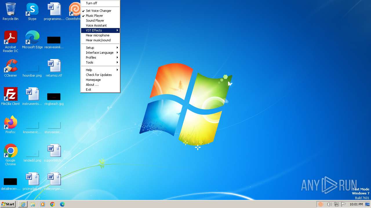This screenshot has width=371, height=208.
Task: Open the Action Center flag icon
Action: point(343,204)
